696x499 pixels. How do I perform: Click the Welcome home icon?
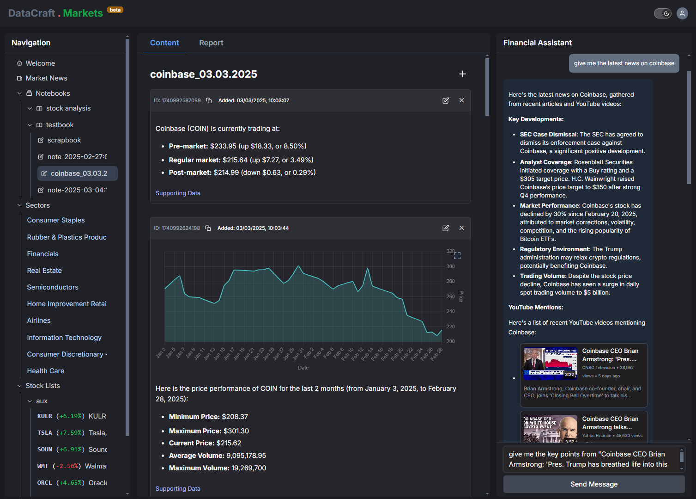pos(19,63)
